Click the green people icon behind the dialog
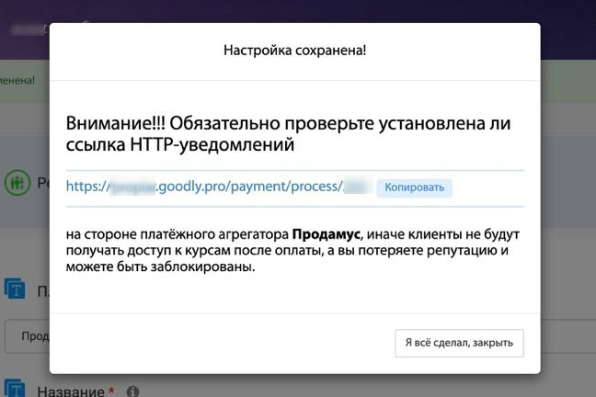The height and width of the screenshot is (397, 596). [17, 183]
